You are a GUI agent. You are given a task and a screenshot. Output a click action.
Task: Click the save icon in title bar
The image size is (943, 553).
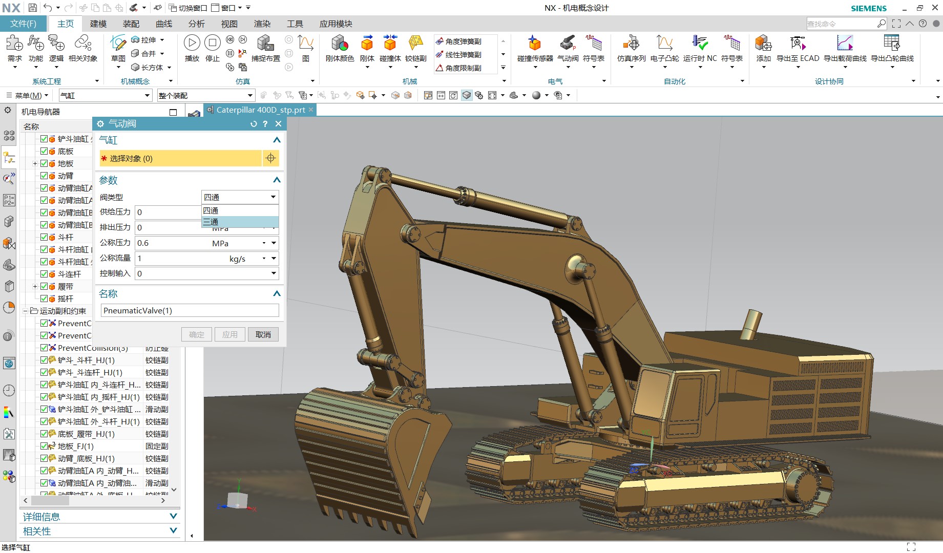pyautogui.click(x=32, y=8)
